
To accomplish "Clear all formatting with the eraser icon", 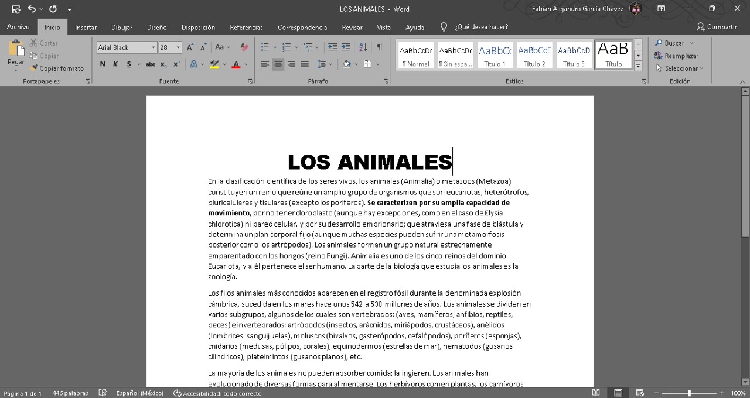I will pyautogui.click(x=244, y=47).
